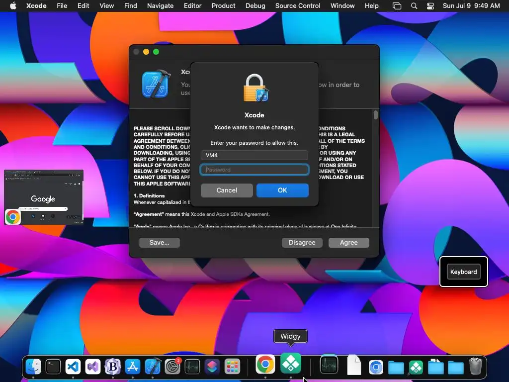The width and height of the screenshot is (509, 382).
Task: Open the Shortcuts app in dock
Action: click(212, 367)
